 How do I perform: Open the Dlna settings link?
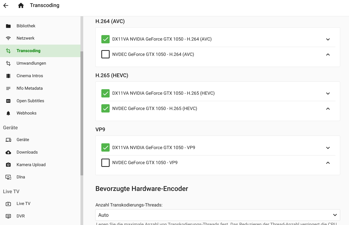tap(21, 177)
